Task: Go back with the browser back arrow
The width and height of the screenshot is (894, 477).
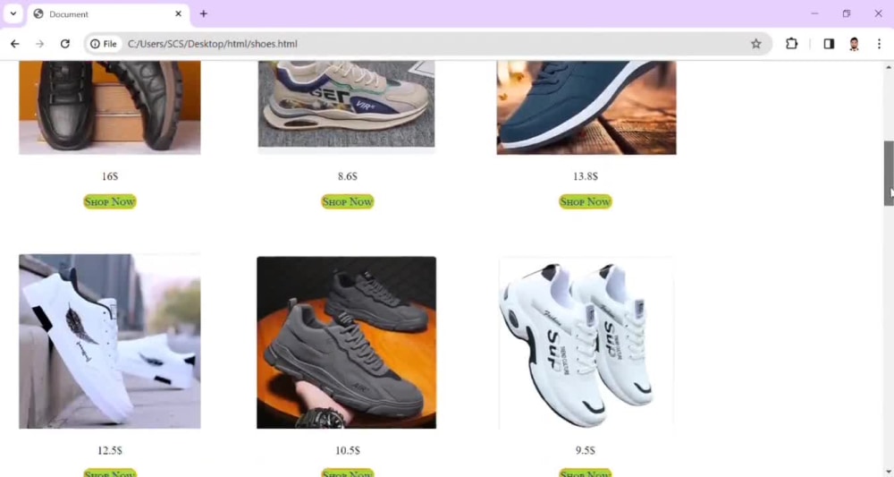Action: point(15,44)
